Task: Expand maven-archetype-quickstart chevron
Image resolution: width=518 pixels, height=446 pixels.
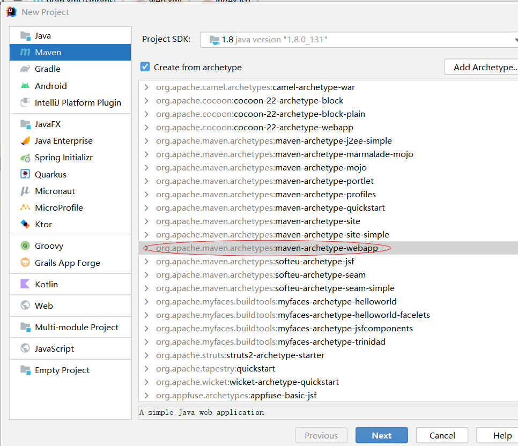Action: [146, 208]
